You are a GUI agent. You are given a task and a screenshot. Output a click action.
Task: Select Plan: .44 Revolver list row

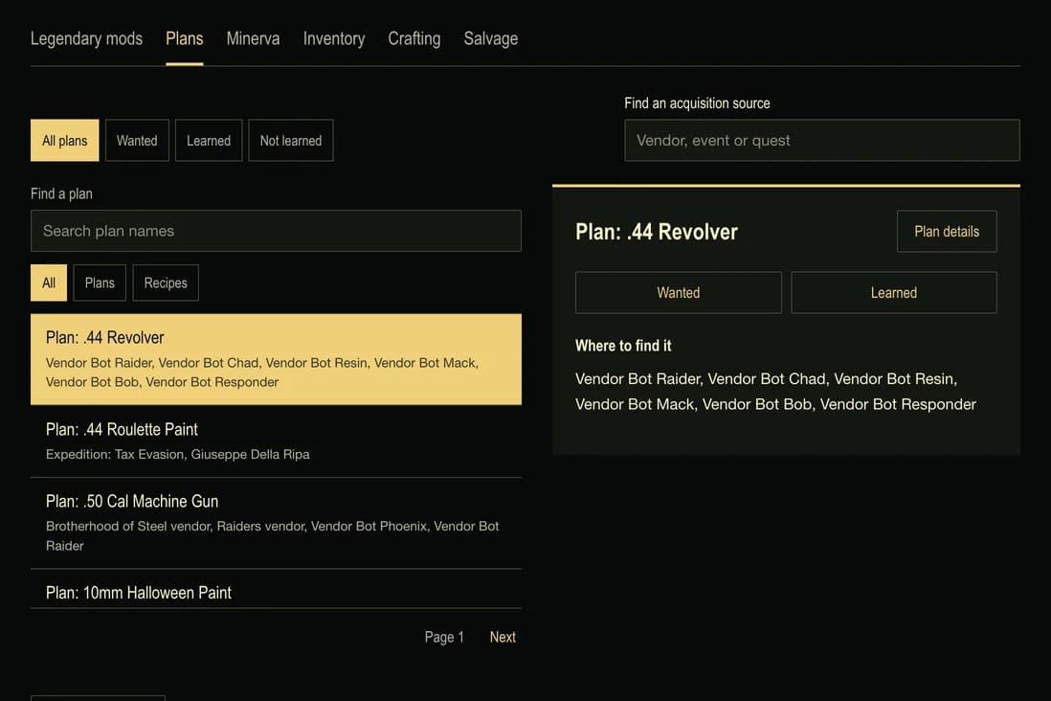tap(277, 359)
